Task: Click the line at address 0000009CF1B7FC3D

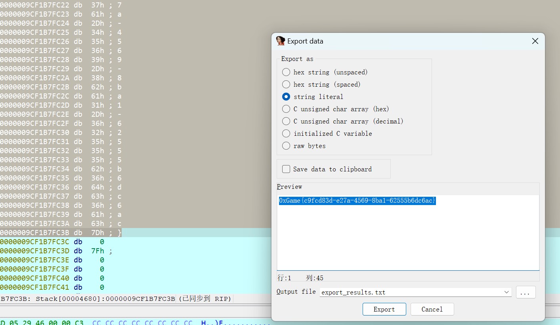Action: tap(55, 251)
